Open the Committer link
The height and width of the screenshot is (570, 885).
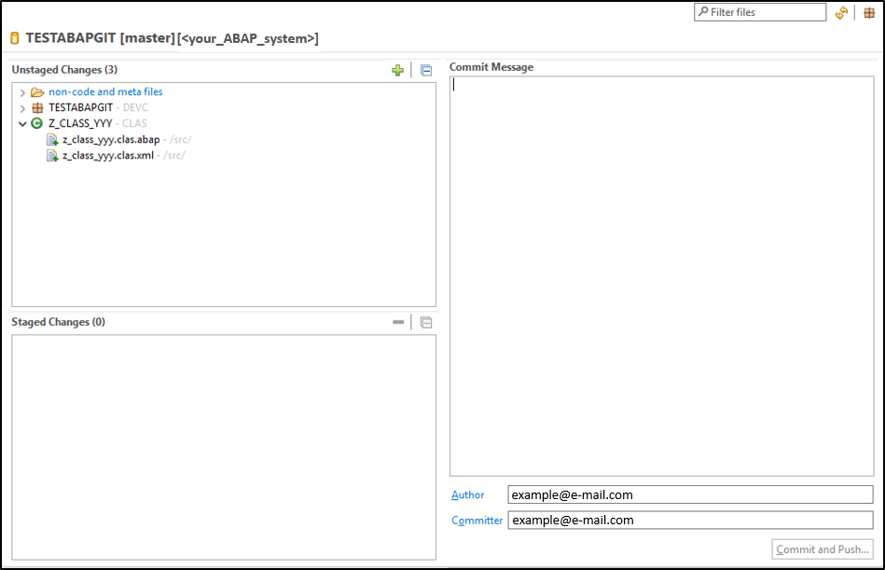pyautogui.click(x=477, y=521)
